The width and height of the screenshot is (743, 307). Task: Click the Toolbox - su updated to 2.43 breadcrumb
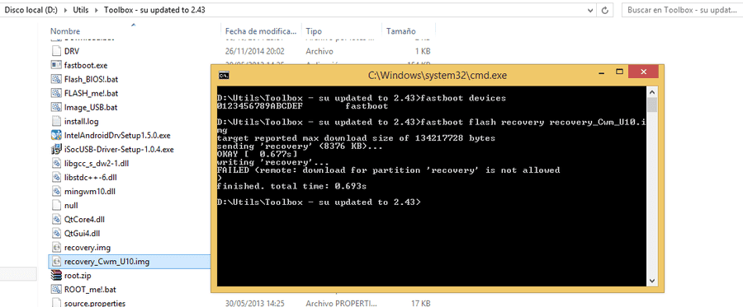155,9
